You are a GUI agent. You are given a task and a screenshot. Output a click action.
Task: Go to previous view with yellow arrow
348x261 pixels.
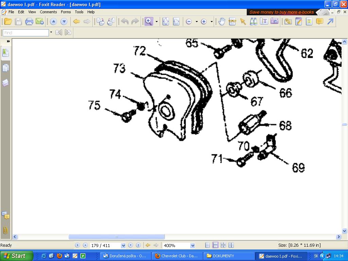click(x=76, y=21)
